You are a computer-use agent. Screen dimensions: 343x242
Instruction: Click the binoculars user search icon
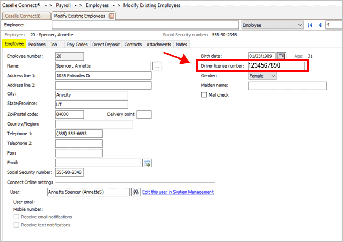click(x=136, y=192)
